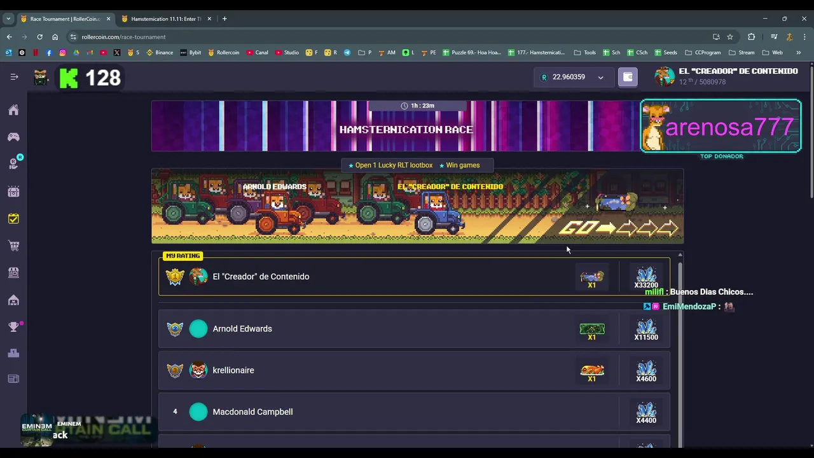
Task: Open the Chrome three-dot menu
Action: 804,37
